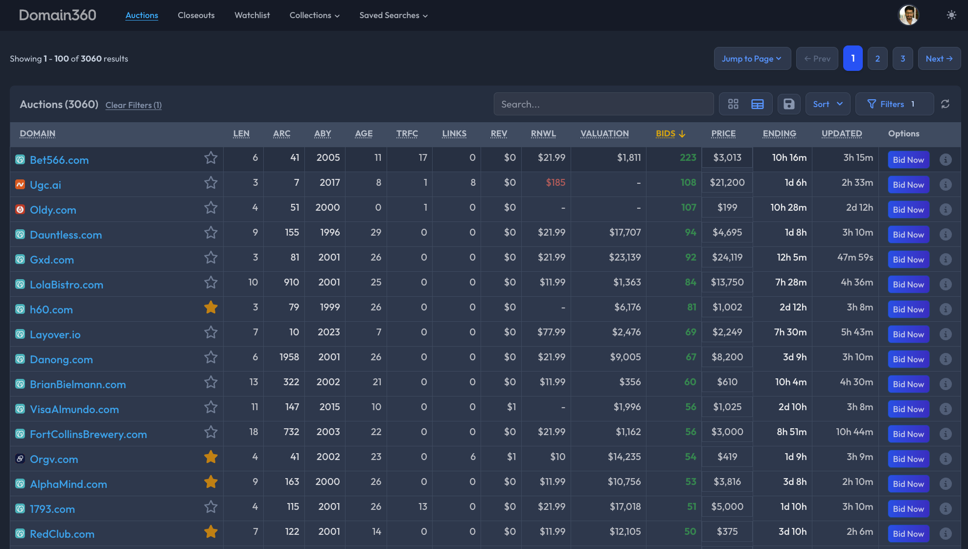Expand the Collections menu
This screenshot has width=968, height=549.
click(314, 15)
